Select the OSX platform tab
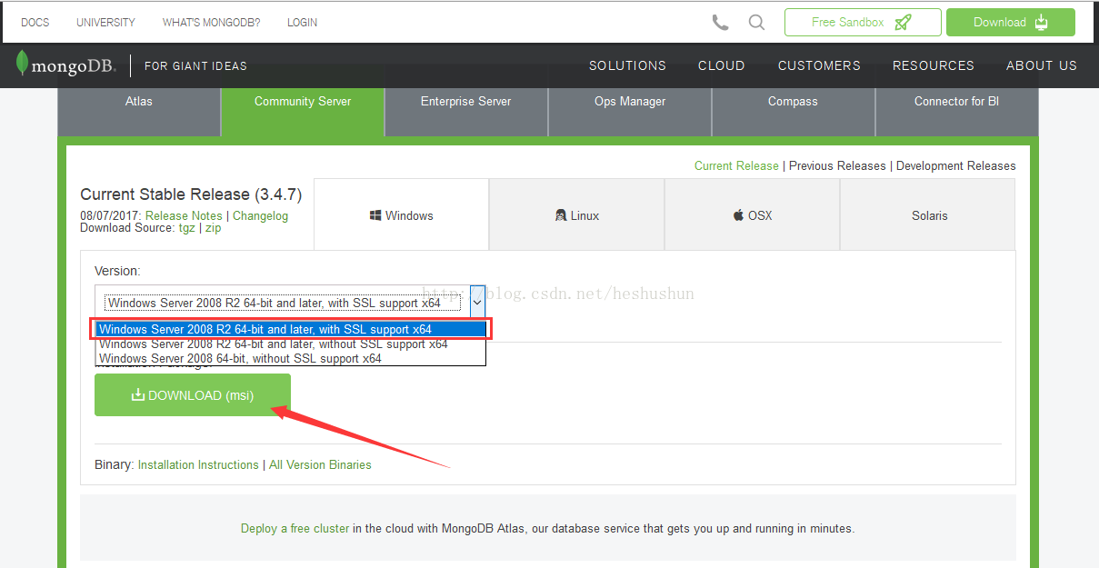Screen dimensions: 1099x568 click(752, 215)
